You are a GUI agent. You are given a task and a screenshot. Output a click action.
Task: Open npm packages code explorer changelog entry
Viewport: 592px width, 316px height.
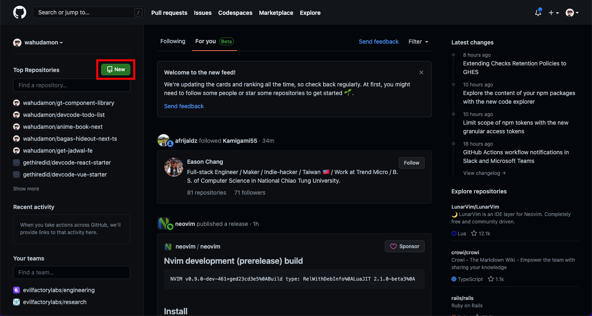[519, 97]
